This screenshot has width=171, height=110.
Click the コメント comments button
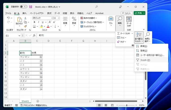(127, 13)
